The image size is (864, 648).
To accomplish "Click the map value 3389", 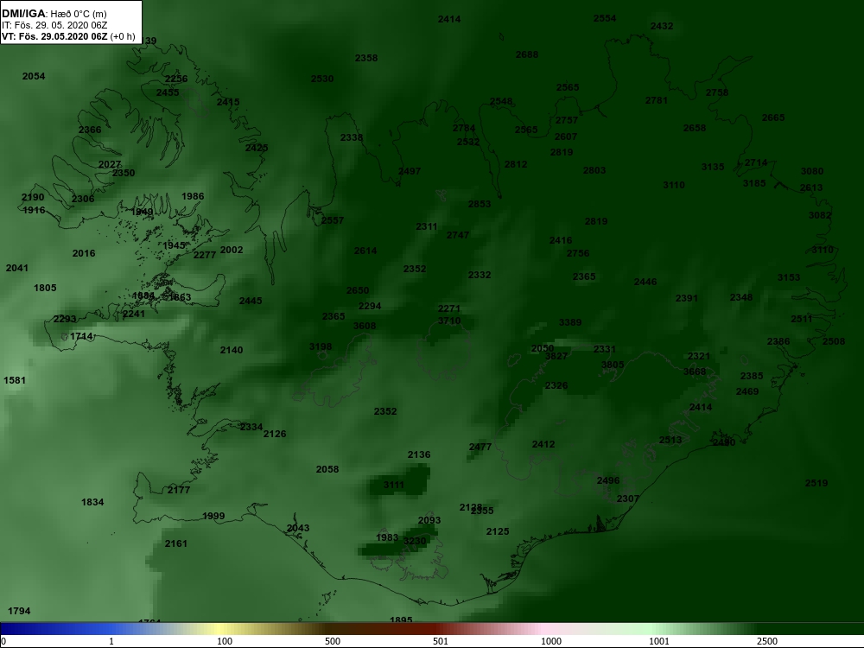I will pyautogui.click(x=569, y=322).
